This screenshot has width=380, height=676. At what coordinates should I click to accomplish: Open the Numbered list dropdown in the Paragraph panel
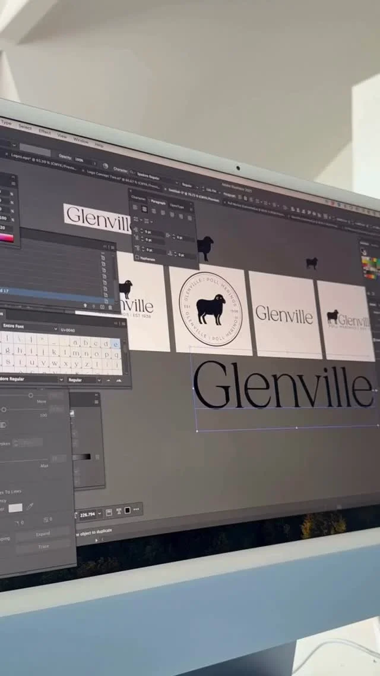point(148,221)
